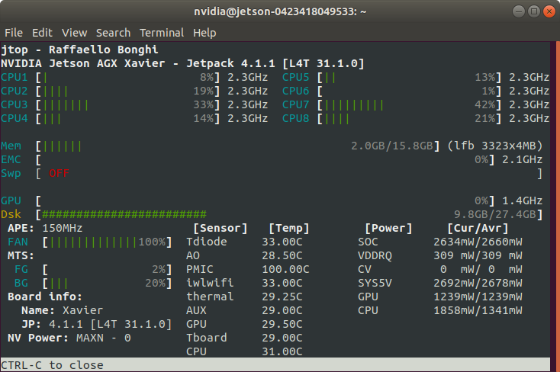Click the '1858mW/1341mW' CPU power value
Viewport: 560px width, 372px height.
[x=478, y=310]
